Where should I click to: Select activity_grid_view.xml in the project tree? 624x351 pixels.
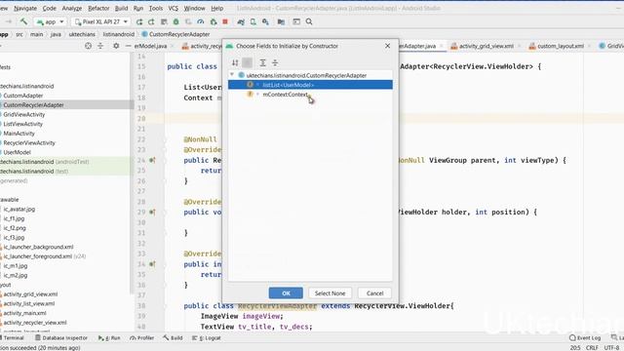click(30, 294)
